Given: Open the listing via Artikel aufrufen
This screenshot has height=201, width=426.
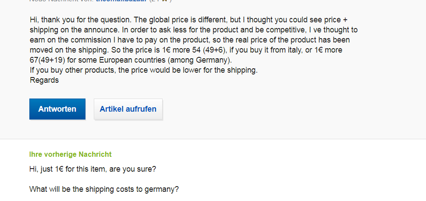Looking at the screenshot, I should click(128, 109).
